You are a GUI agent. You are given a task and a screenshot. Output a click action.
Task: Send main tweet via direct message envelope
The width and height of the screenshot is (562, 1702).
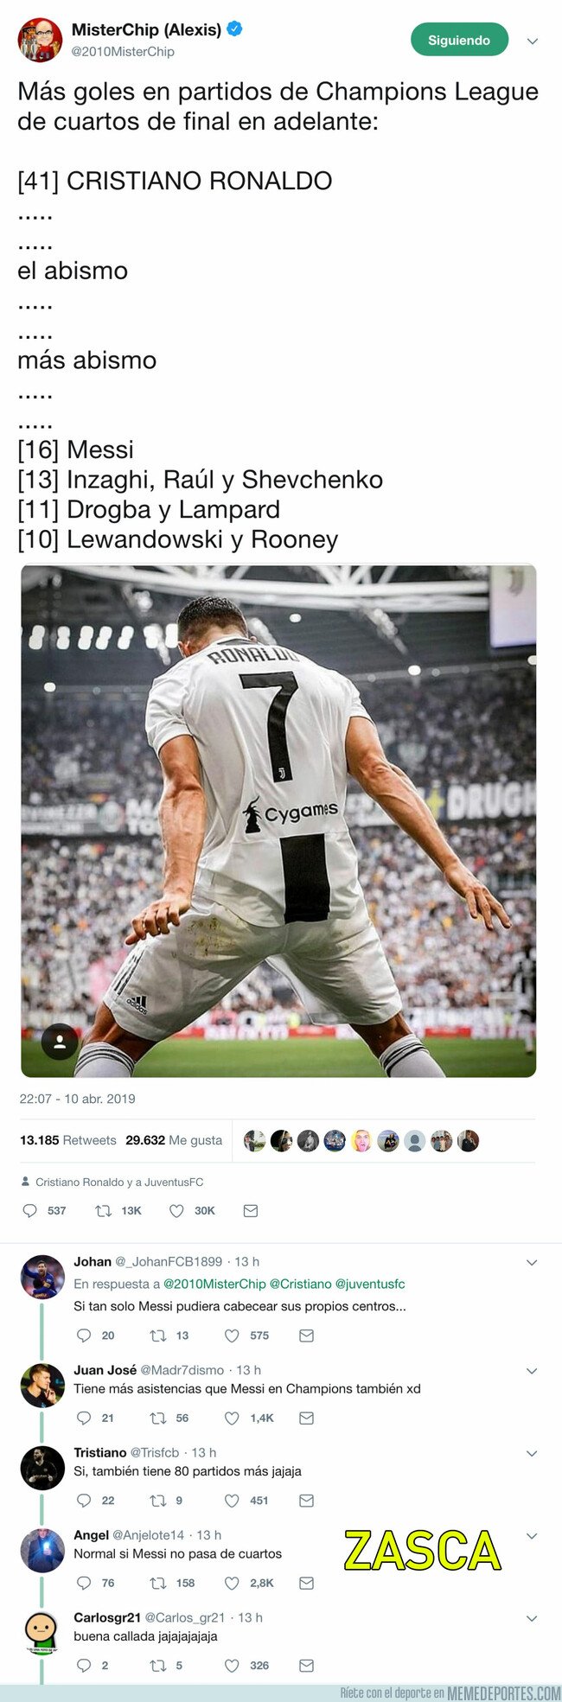pos(251,1211)
